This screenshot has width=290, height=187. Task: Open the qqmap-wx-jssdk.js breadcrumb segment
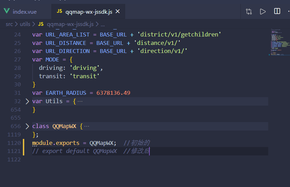70,24
